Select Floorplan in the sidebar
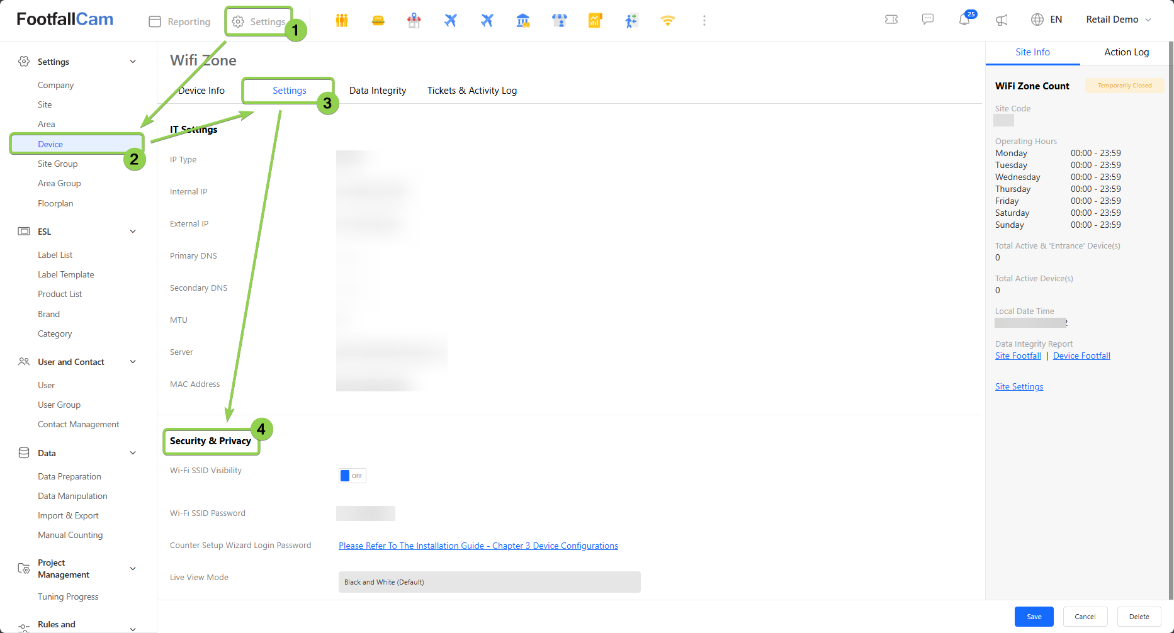The image size is (1174, 633). click(x=55, y=203)
